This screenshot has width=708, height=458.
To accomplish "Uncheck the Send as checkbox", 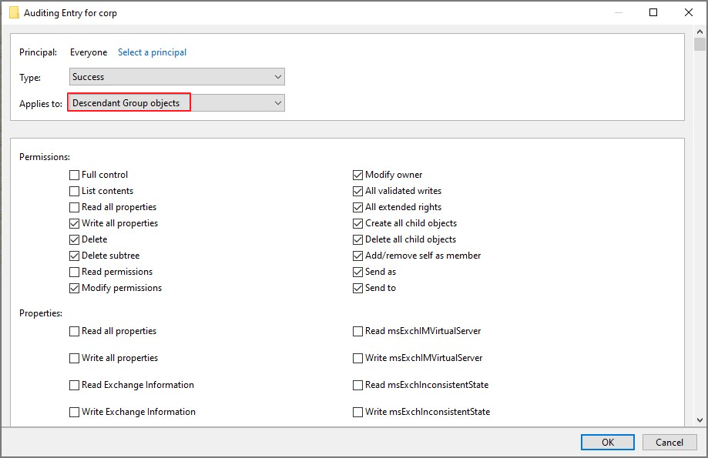I will pyautogui.click(x=357, y=272).
